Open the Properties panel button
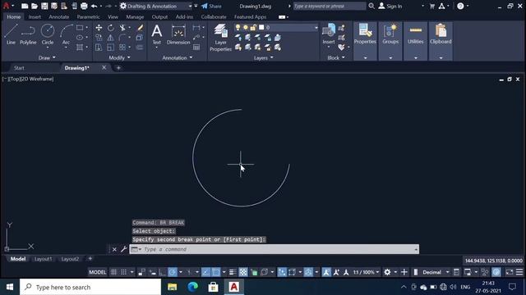 pos(365,41)
